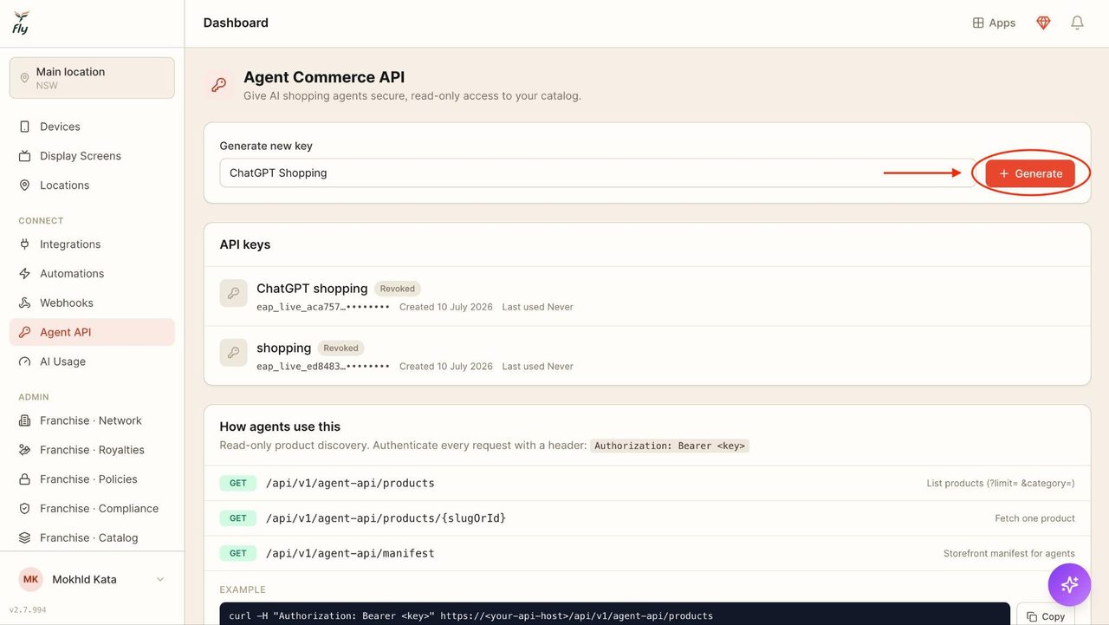1109x625 pixels.
Task: Click 'Storefront manifest for agents' description
Action: tap(1009, 553)
